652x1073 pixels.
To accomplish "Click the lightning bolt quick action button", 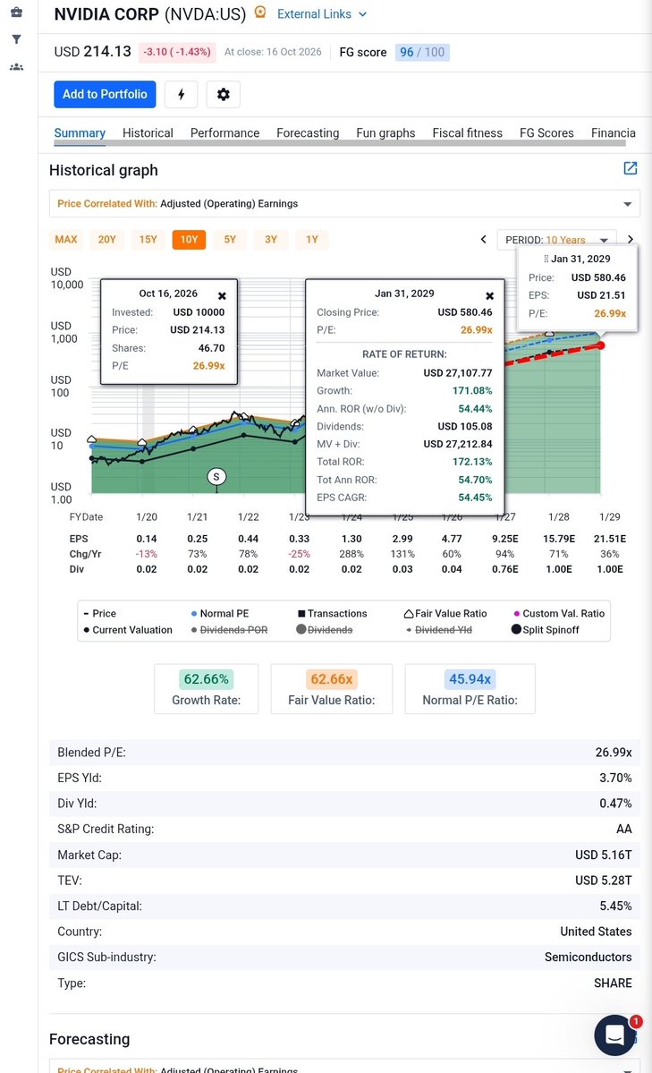I will pos(182,95).
